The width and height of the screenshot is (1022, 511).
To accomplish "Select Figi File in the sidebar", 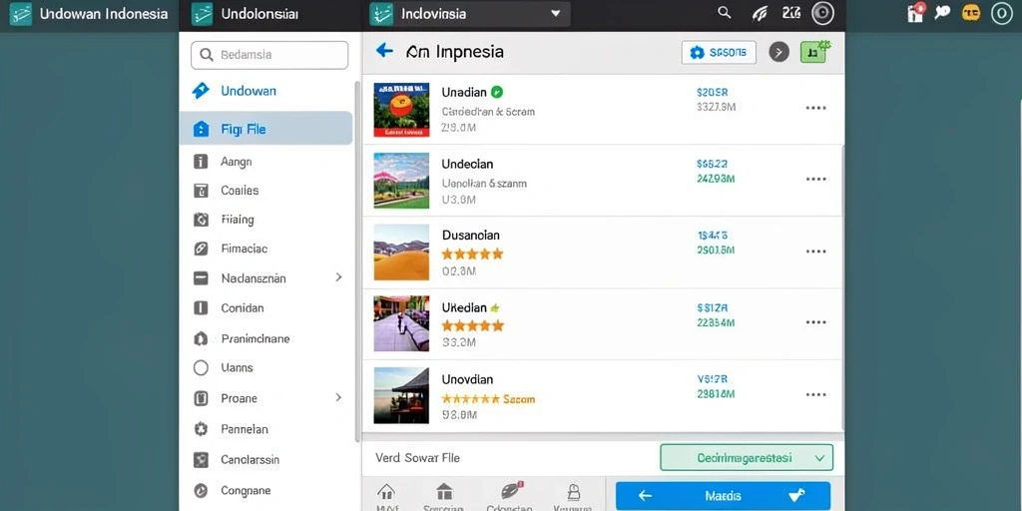I will tap(265, 129).
